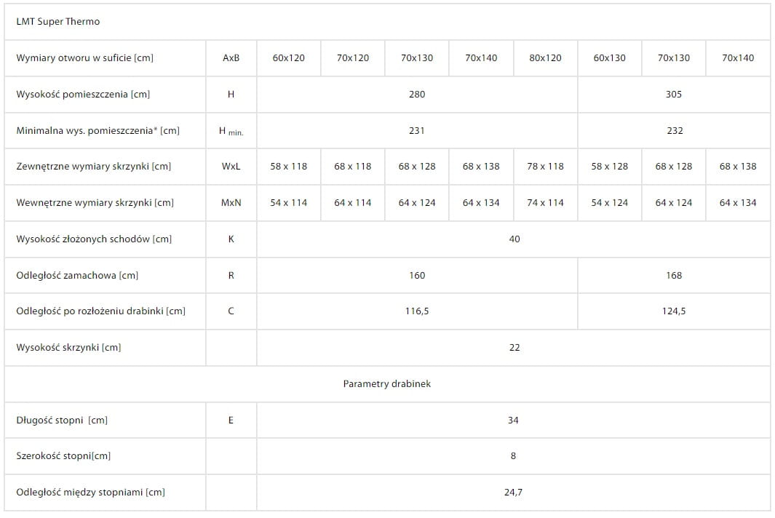Click the room height value 305
Image resolution: width=775 pixels, height=518 pixels.
[x=674, y=95]
